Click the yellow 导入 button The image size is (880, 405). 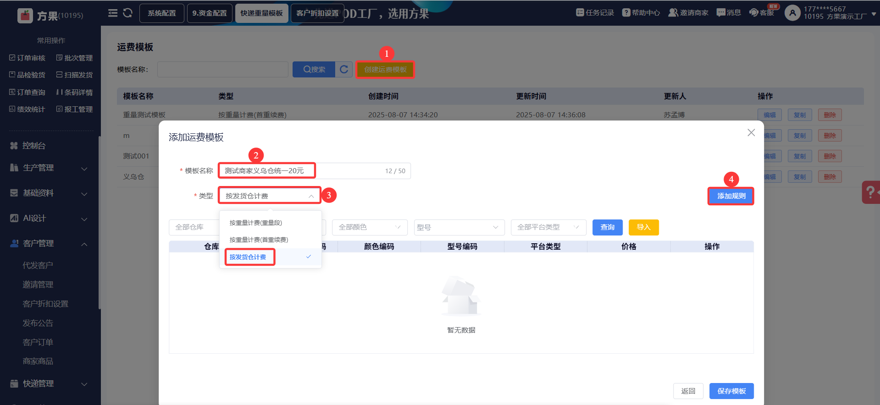tap(644, 227)
